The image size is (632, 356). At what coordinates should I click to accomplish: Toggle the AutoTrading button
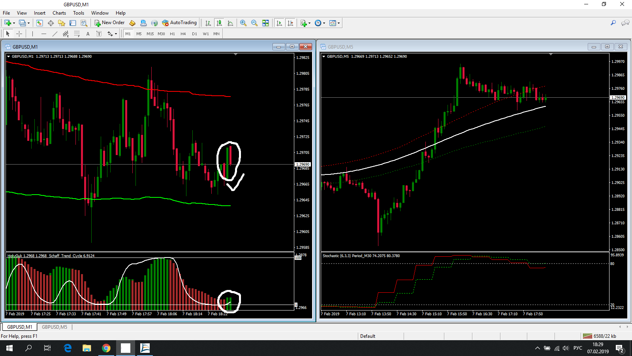point(179,23)
